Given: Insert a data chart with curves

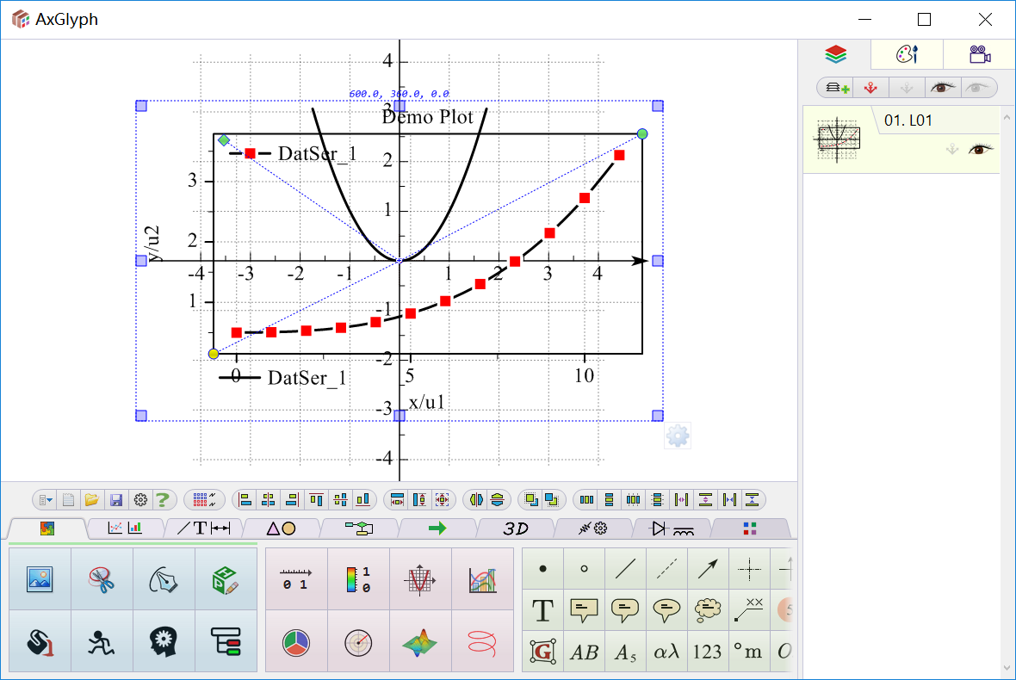Looking at the screenshot, I should (482, 579).
